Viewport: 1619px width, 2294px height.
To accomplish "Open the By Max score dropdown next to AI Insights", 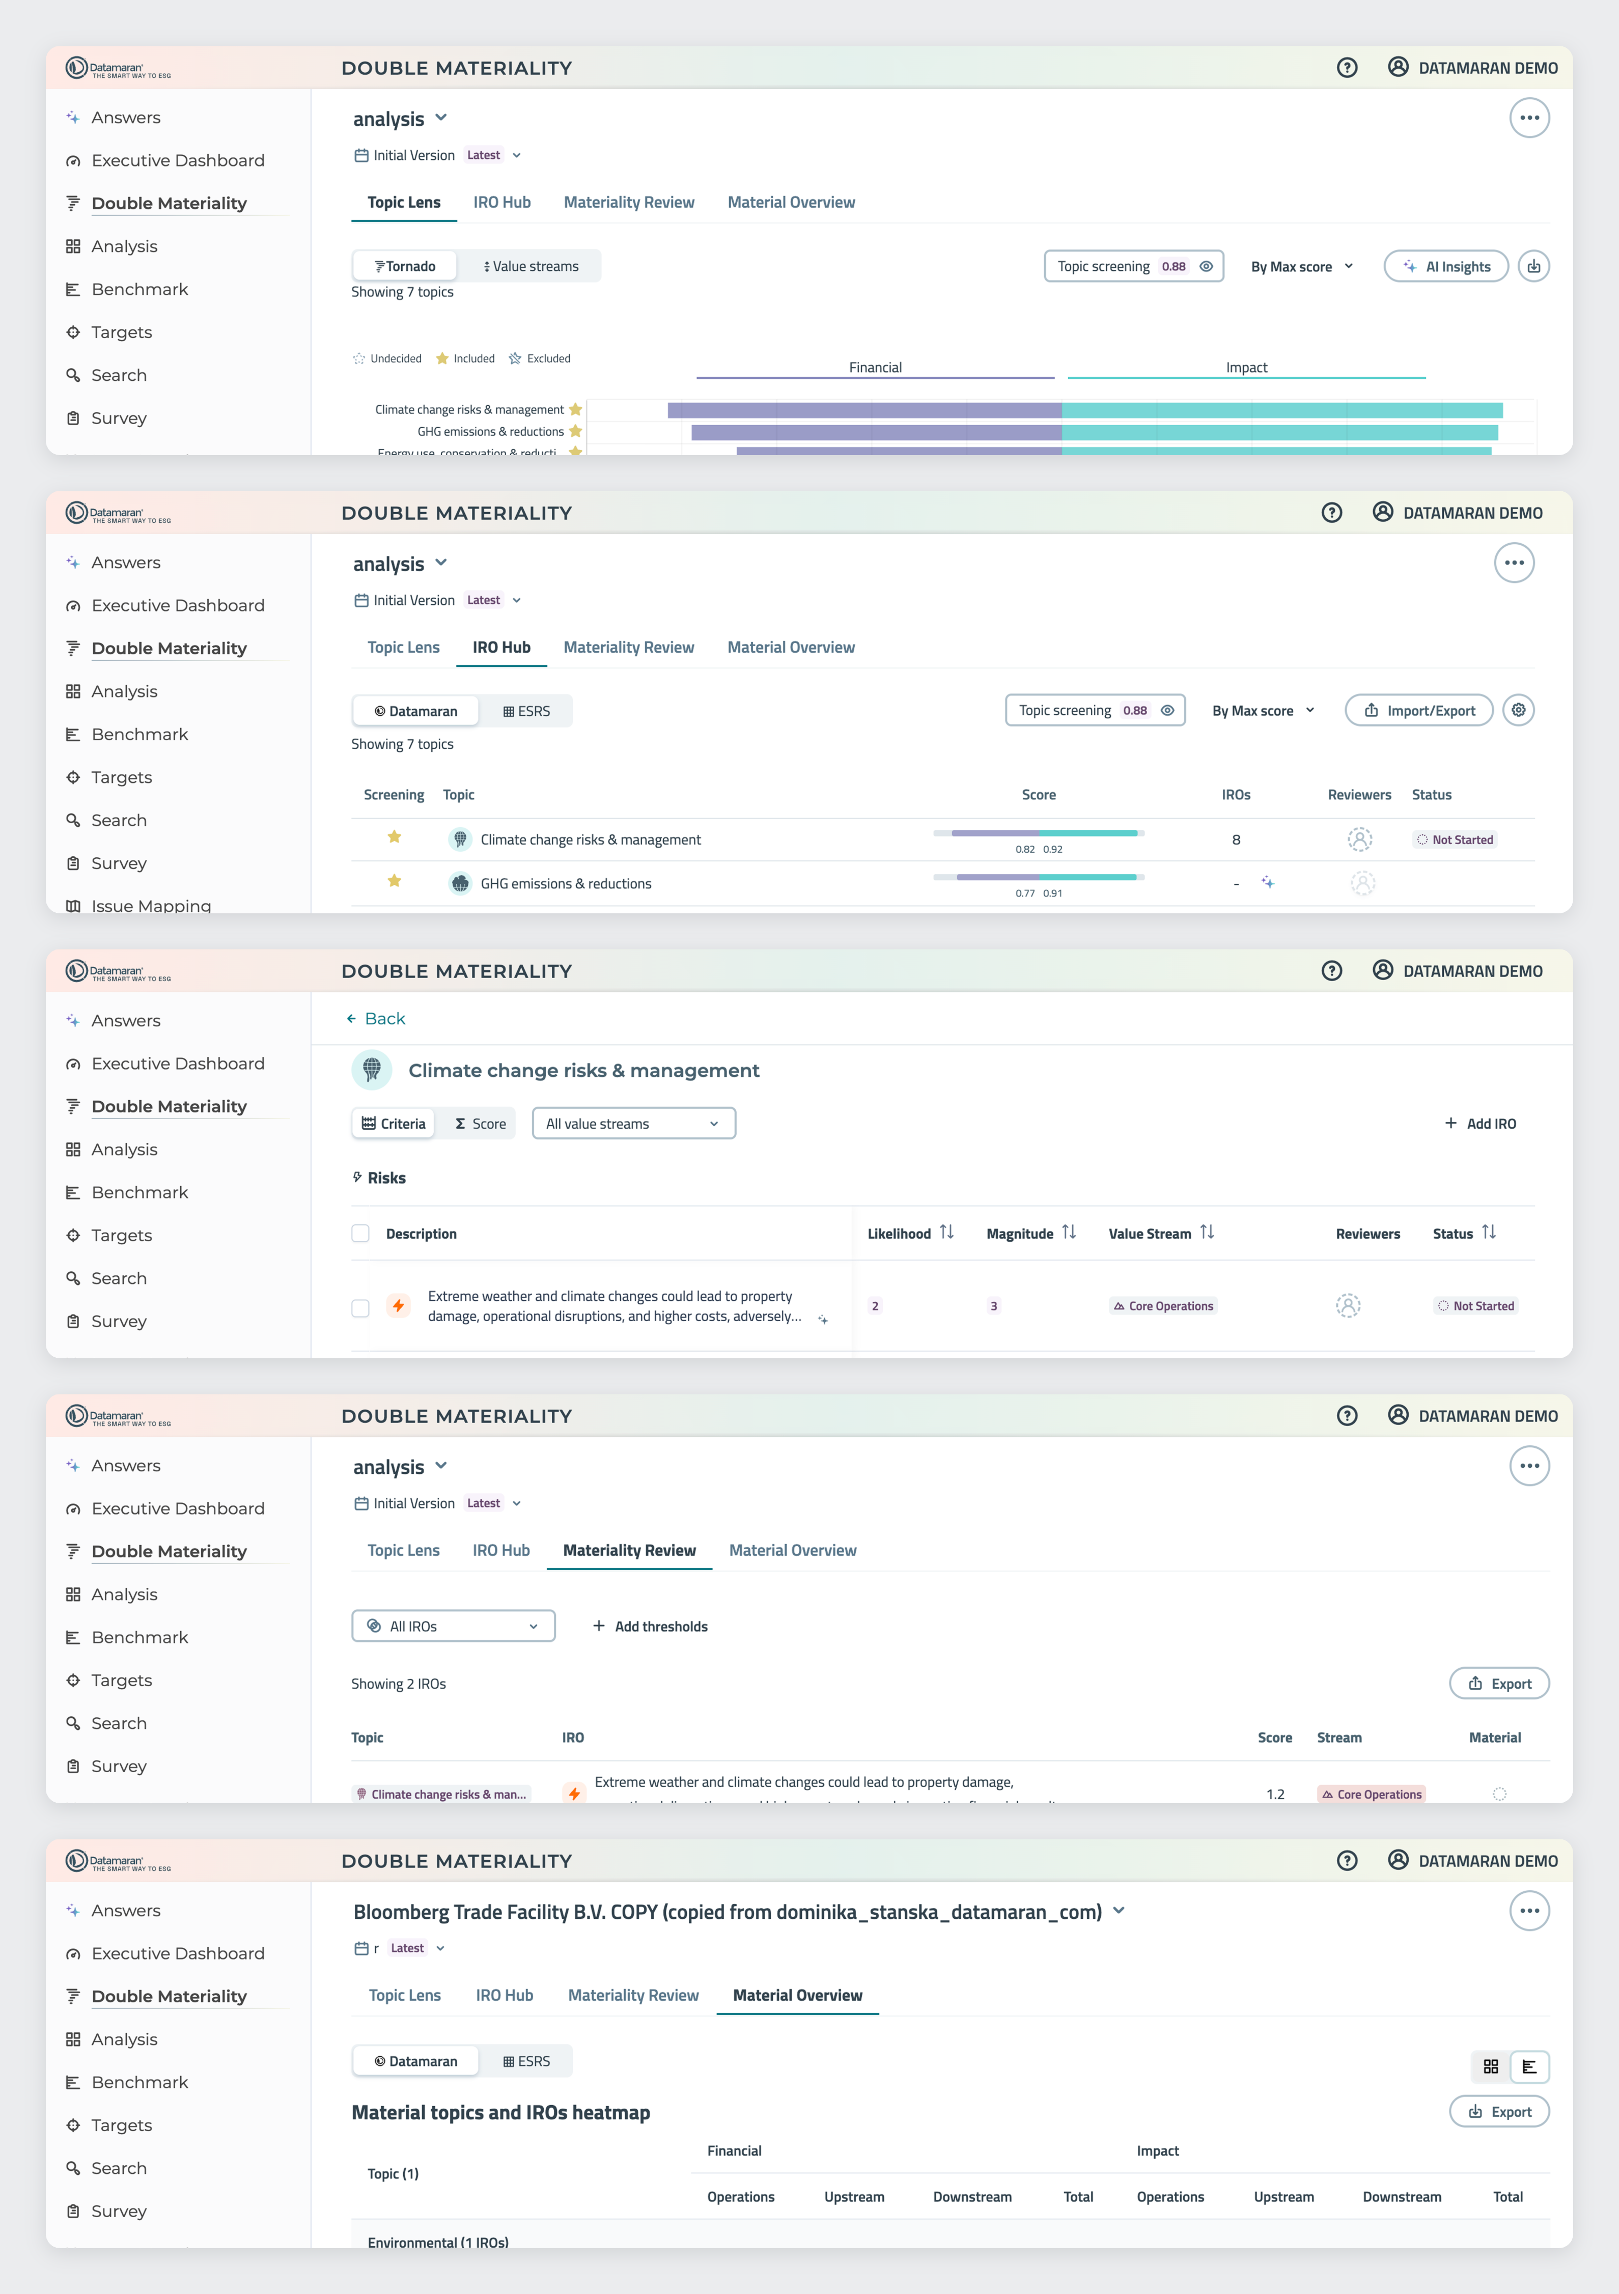I will point(1301,267).
